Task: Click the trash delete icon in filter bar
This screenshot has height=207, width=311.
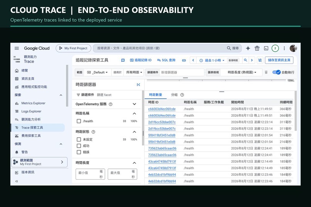Action: pyautogui.click(x=266, y=72)
